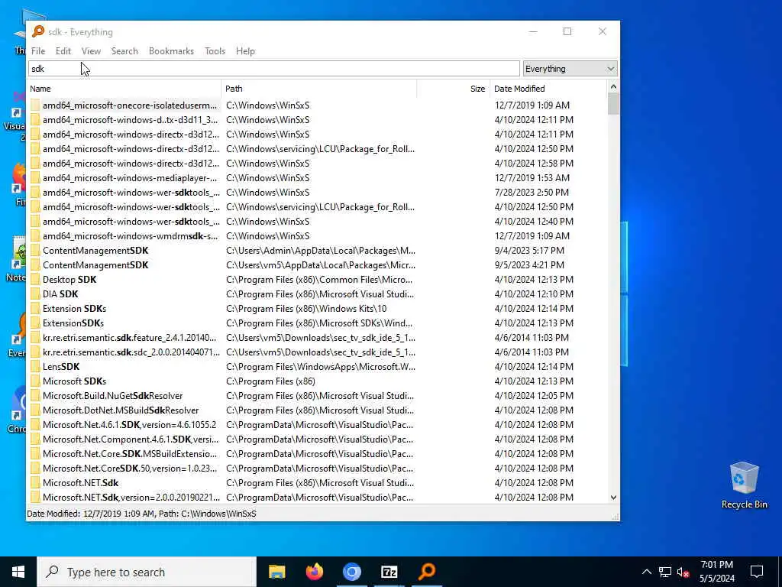Expand the Everything filter dropdown
The width and height of the screenshot is (782, 587).
click(x=570, y=69)
